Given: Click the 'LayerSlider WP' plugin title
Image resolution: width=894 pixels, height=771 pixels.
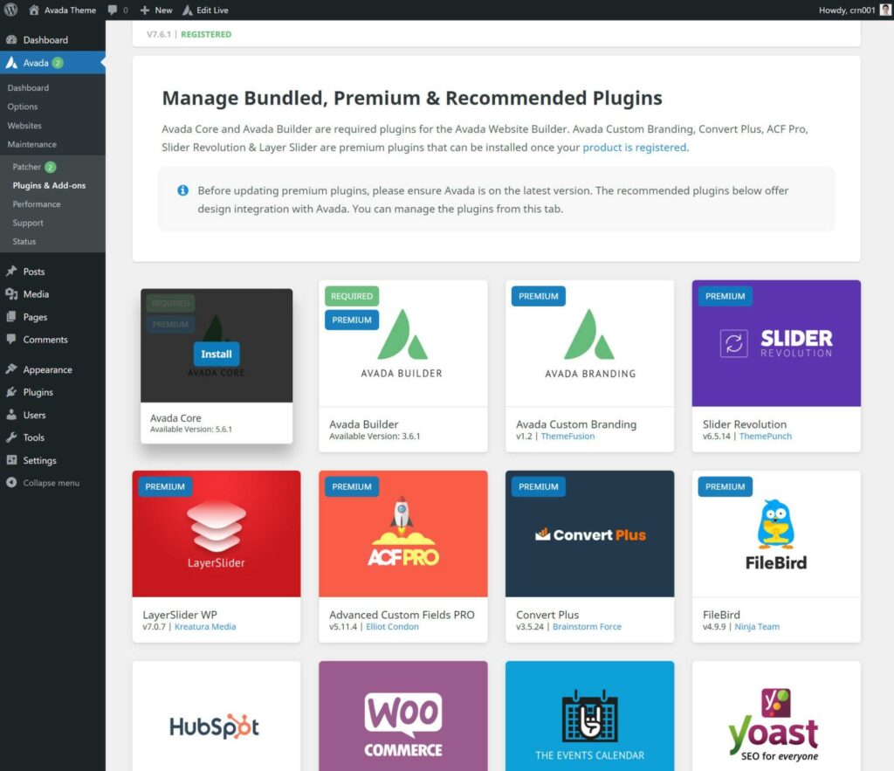Looking at the screenshot, I should click(x=180, y=615).
